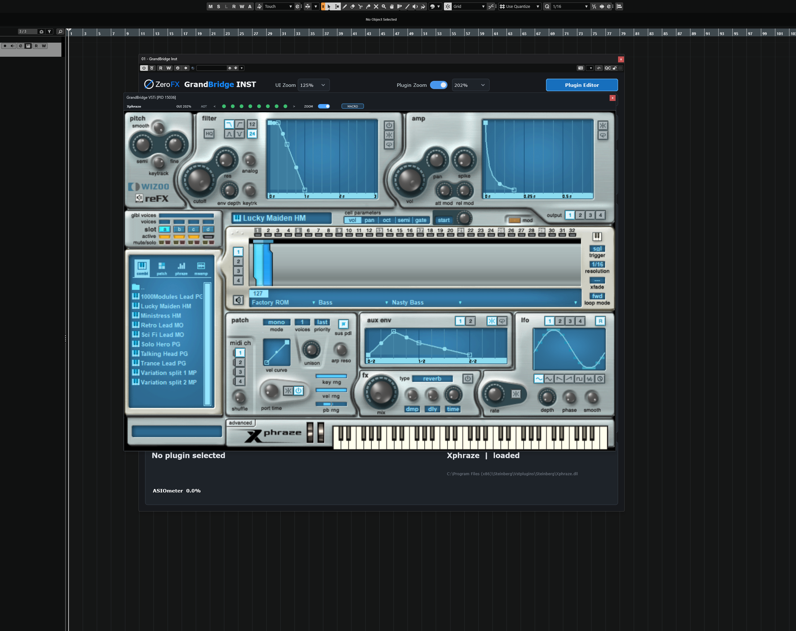Toggle the filter envelope power button
The image size is (796, 631).
pos(389,125)
